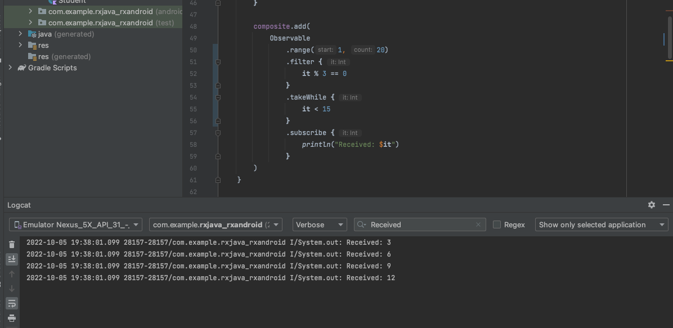
Task: Open the Show only selected application dropdown
Action: [601, 224]
